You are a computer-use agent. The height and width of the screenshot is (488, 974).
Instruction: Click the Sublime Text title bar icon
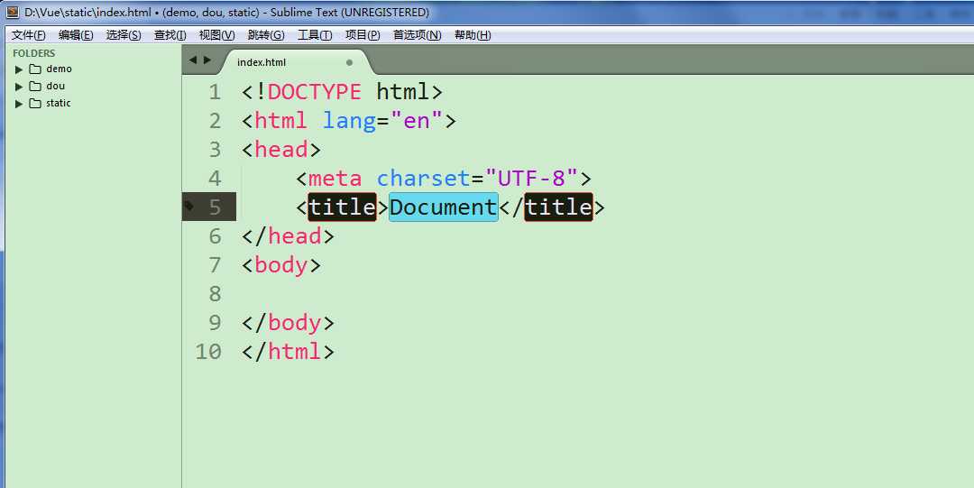pyautogui.click(x=13, y=12)
